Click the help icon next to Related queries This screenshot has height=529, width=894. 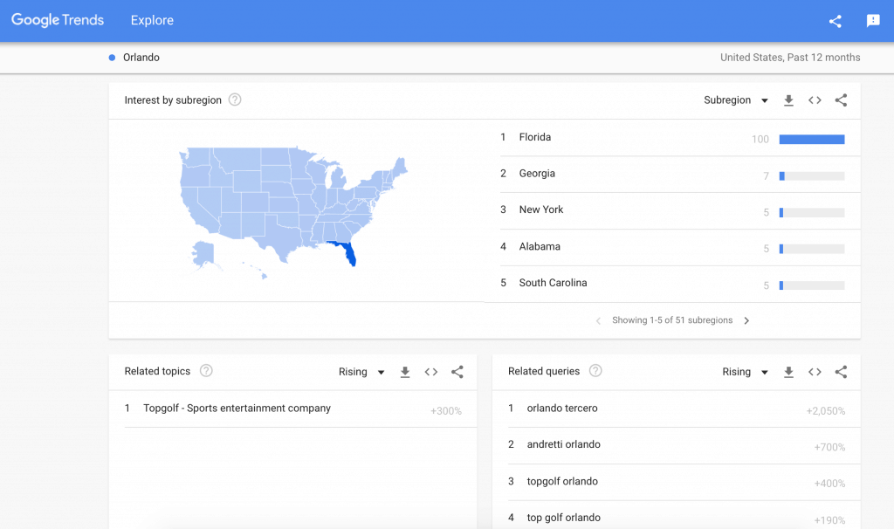pos(595,370)
